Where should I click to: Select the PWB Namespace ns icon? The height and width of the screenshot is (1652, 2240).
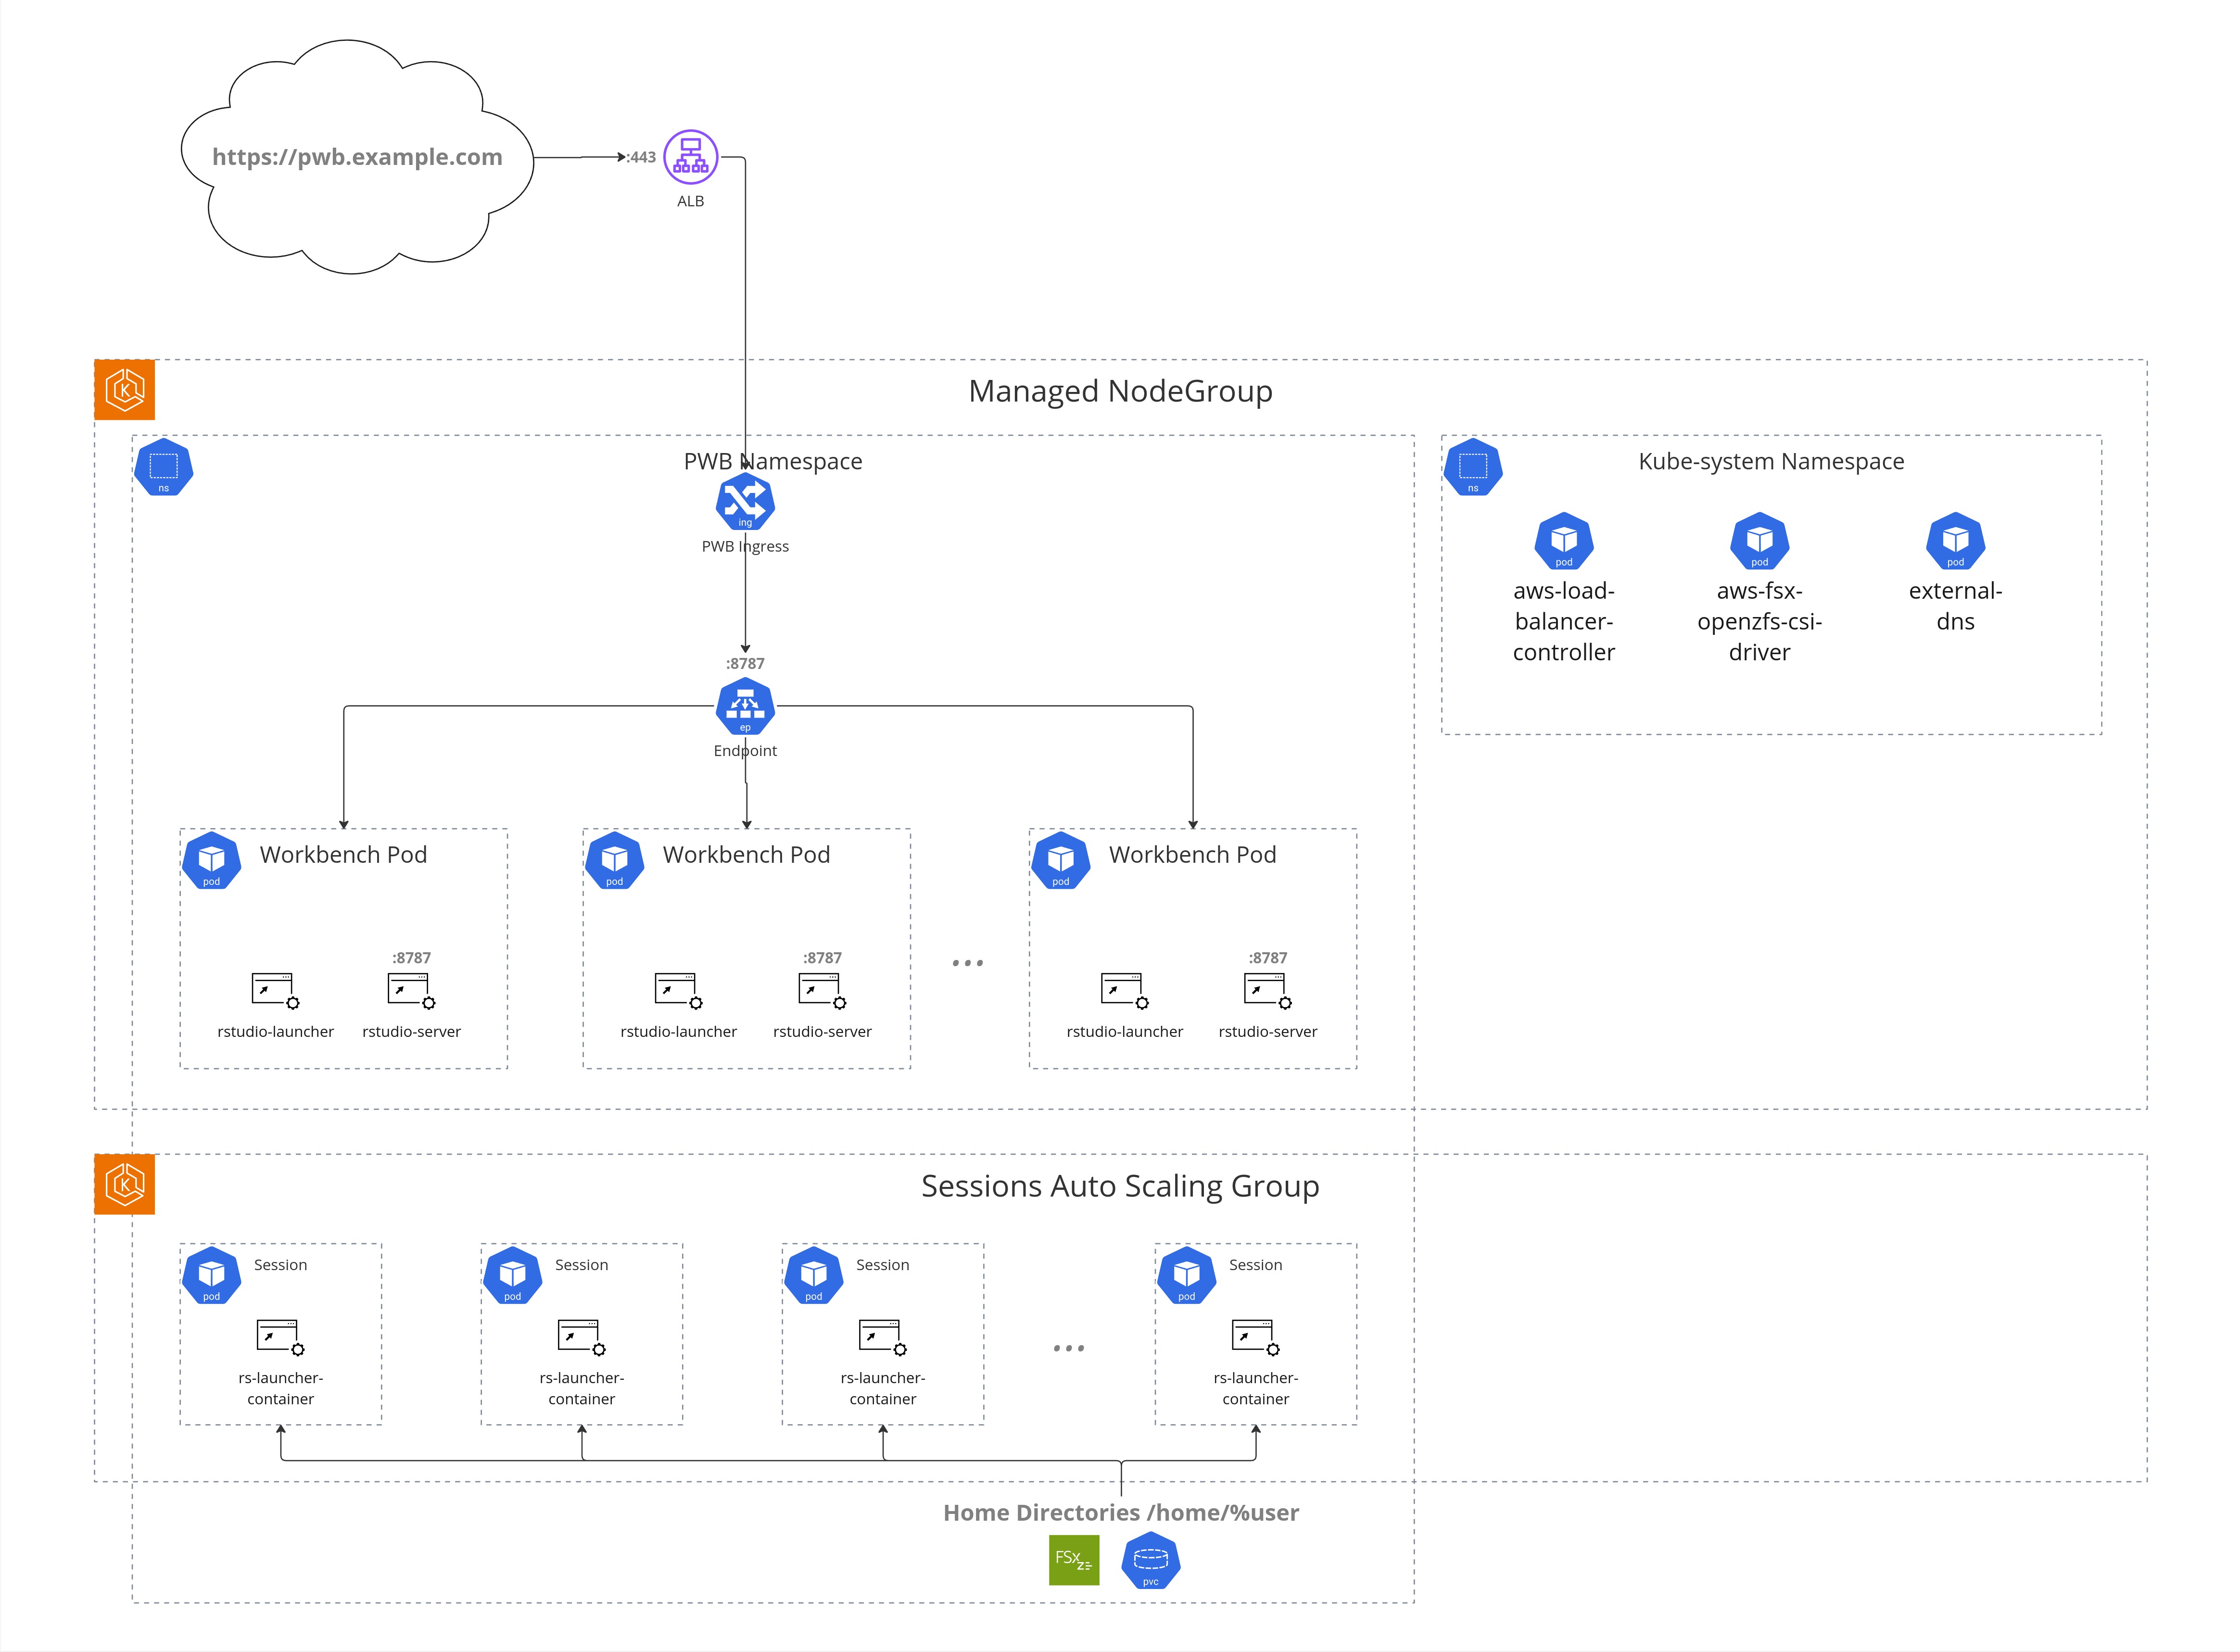[164, 467]
